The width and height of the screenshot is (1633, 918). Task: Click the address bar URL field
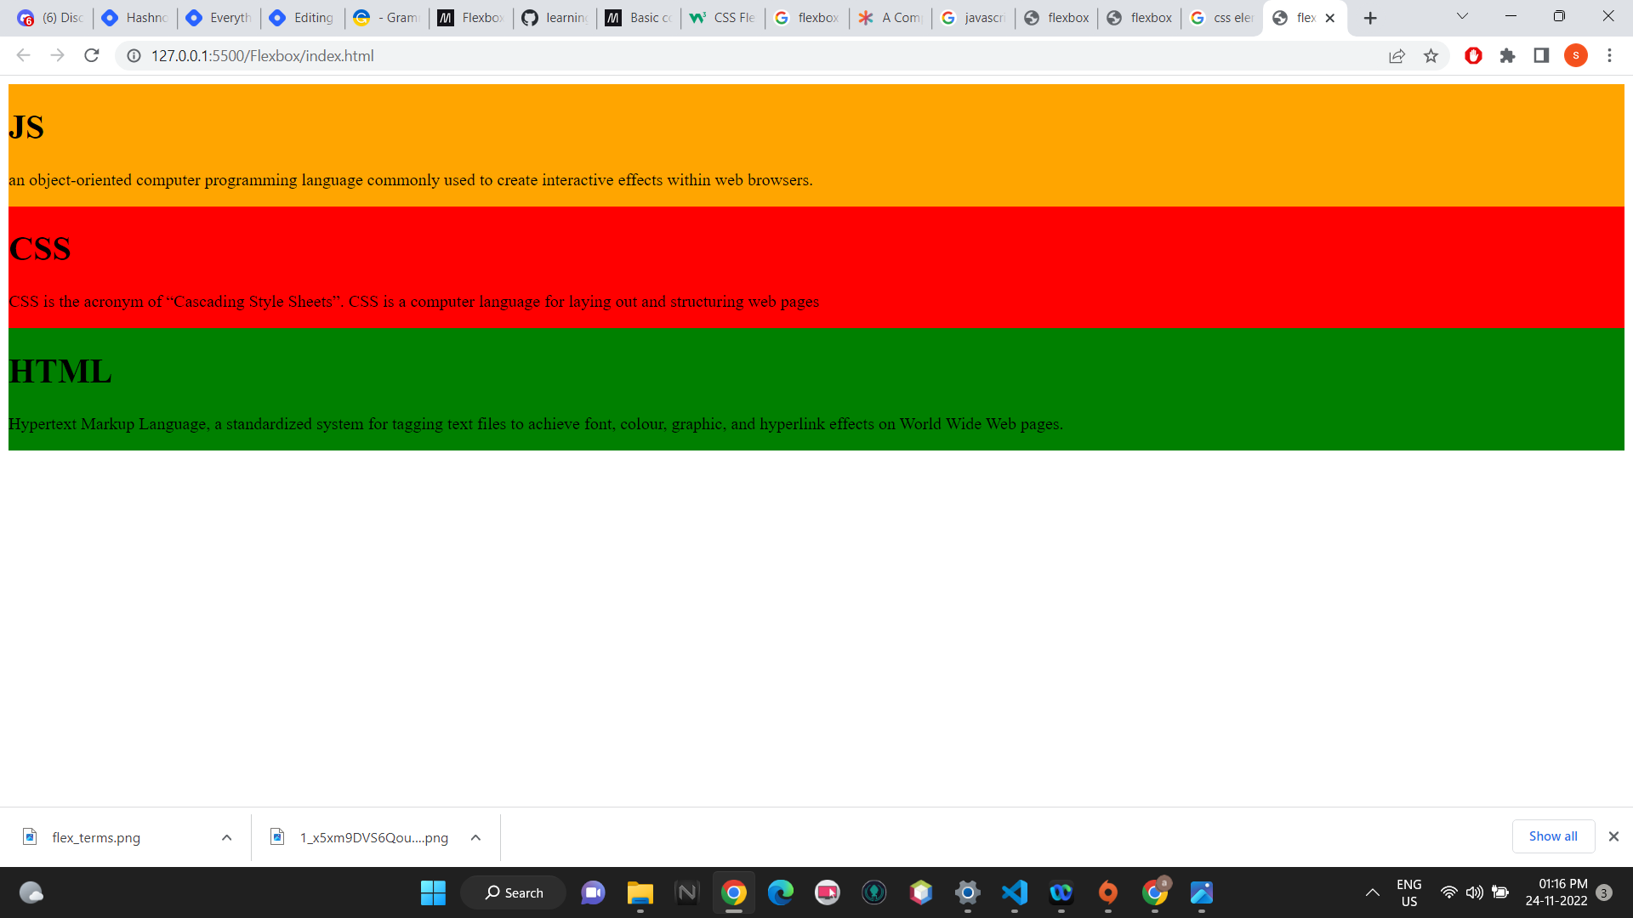pos(757,56)
